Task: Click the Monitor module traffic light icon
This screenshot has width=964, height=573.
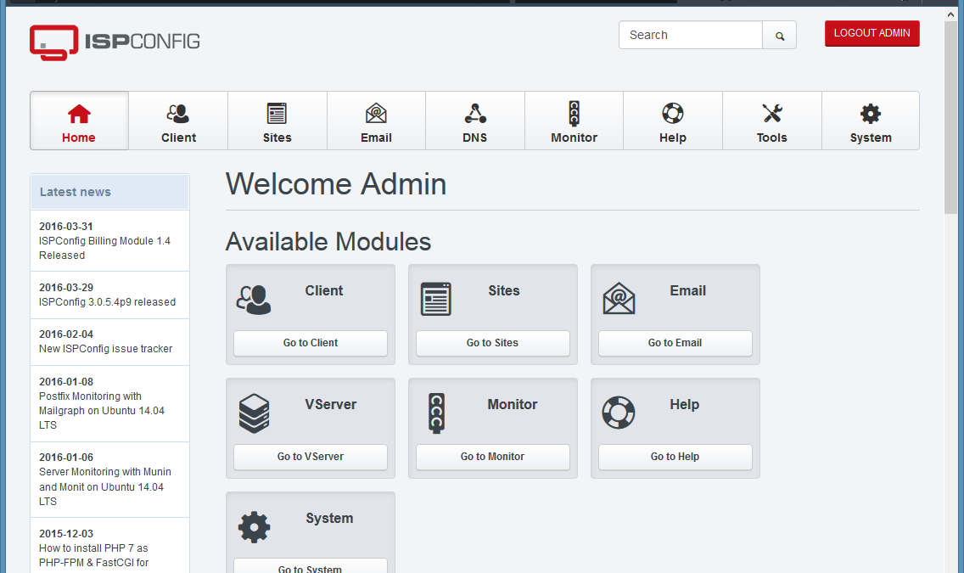Action: point(436,413)
